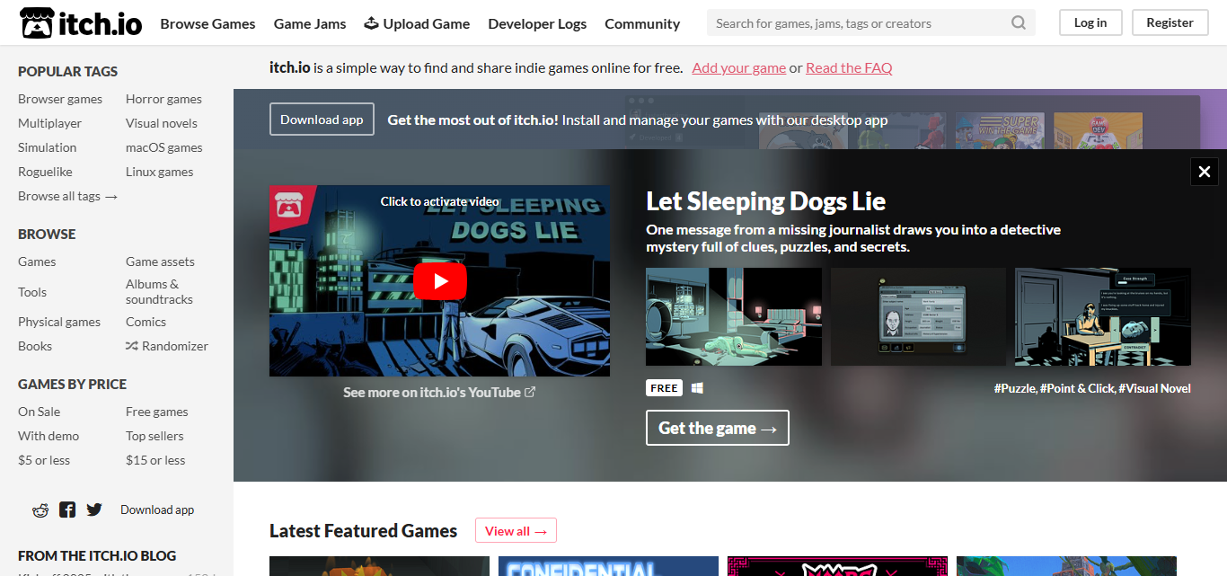Open Browse Games menu
1227x576 pixels.
[207, 23]
